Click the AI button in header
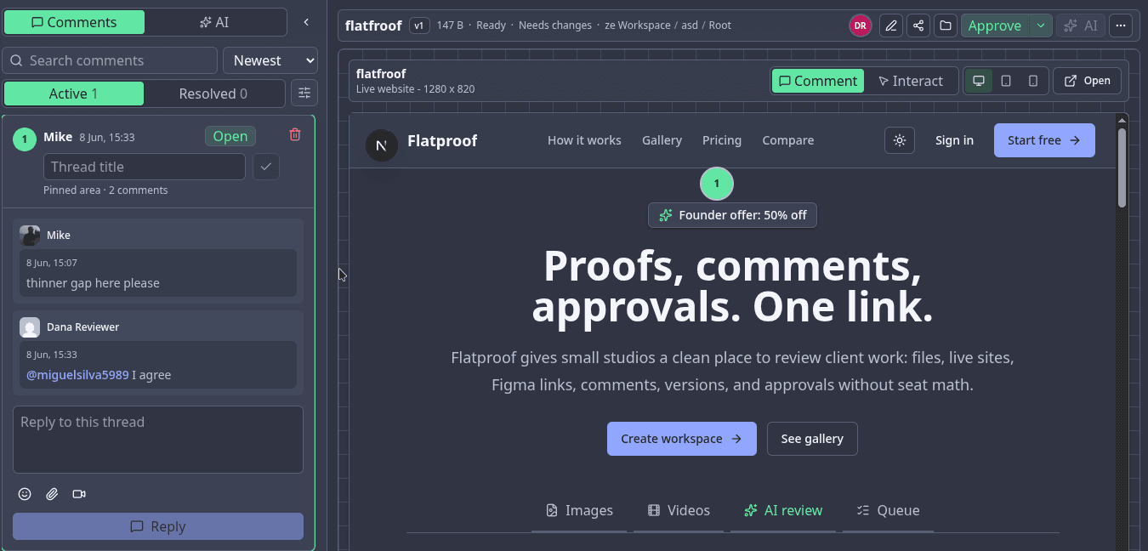 (1081, 26)
